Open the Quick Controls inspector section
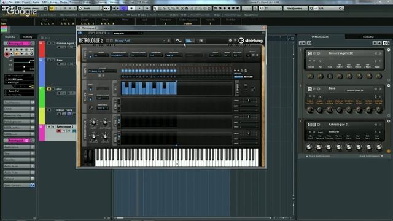This screenshot has height=221, width=393. click(19, 185)
